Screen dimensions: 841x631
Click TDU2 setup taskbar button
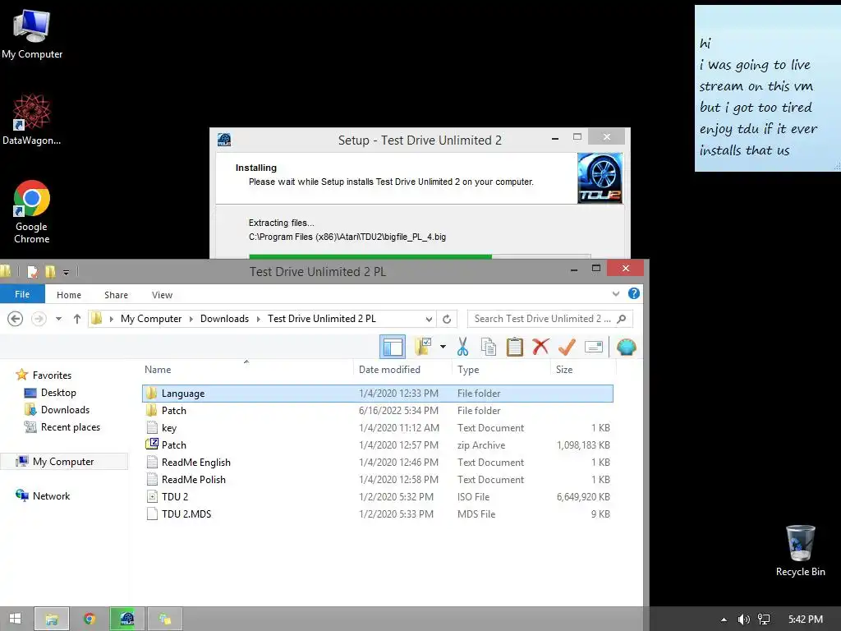coord(127,619)
